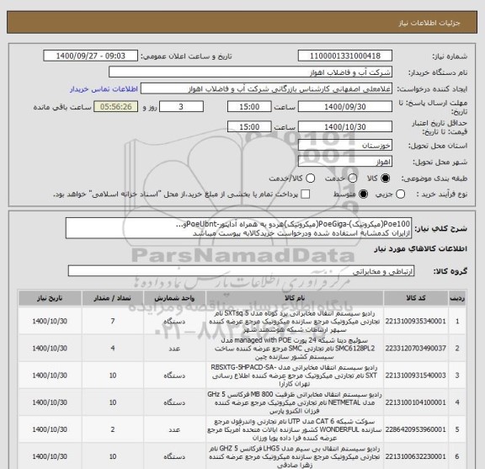Click the جزئیات اطلاعات نیاز page title

coord(429,23)
